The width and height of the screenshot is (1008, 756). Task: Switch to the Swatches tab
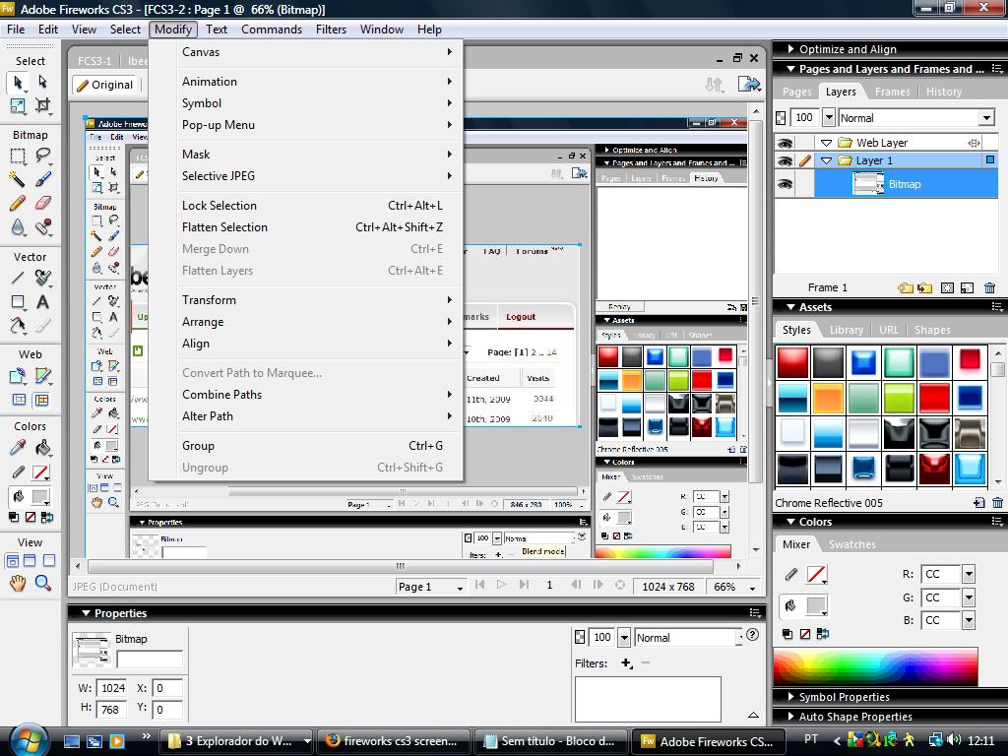pyautogui.click(x=851, y=544)
